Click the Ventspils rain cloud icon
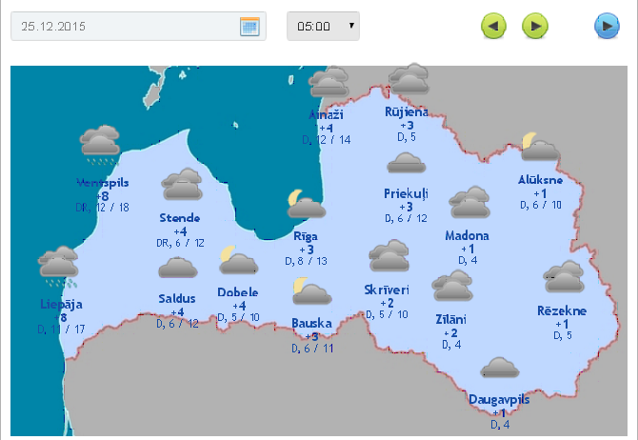Screen dimensions: 638x440 coord(100,143)
